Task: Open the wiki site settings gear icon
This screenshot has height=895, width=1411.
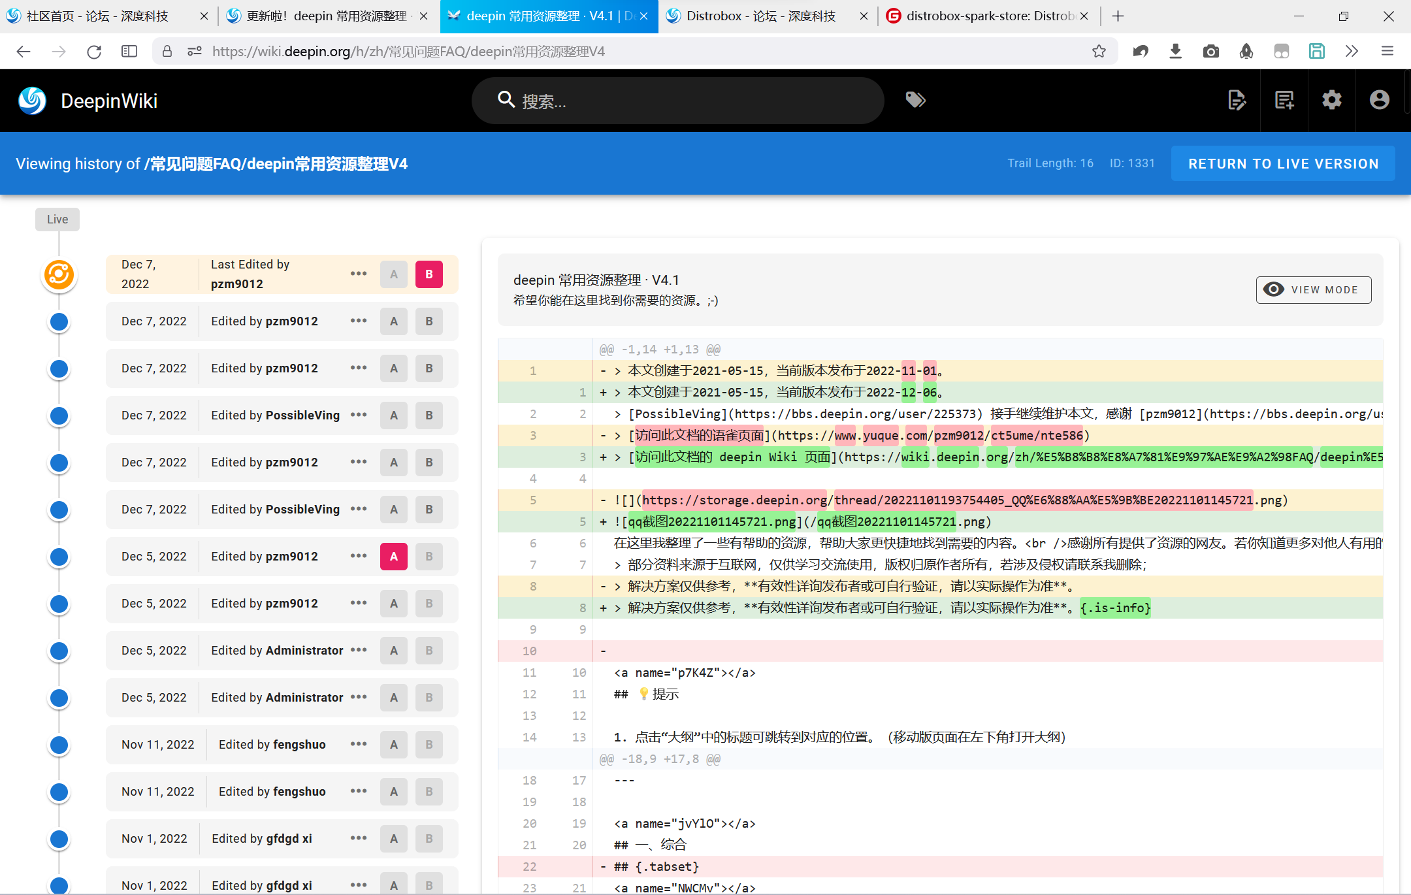Action: click(x=1332, y=101)
